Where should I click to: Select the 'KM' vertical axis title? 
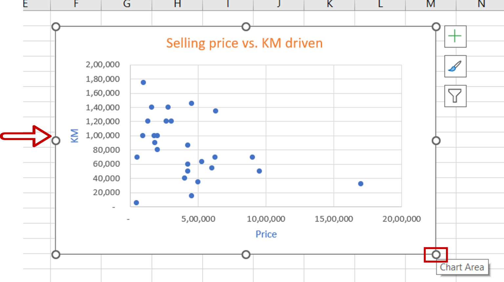pos(75,135)
